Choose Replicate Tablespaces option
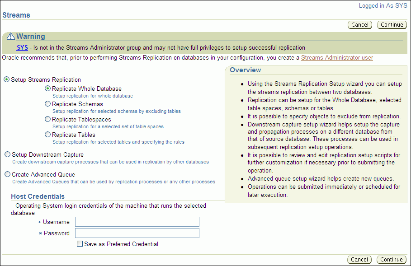411x266 pixels. (48, 119)
